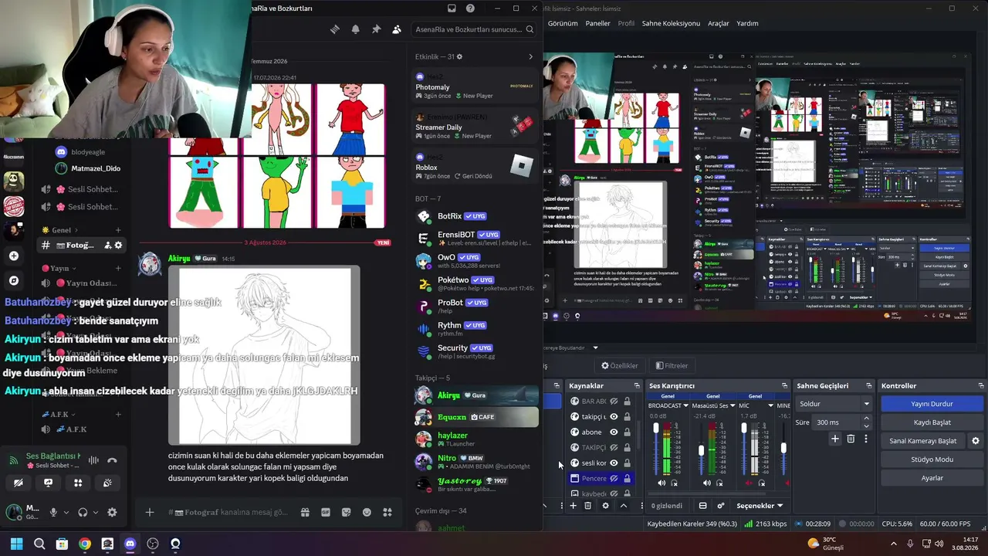Open the Araçlar menu in OBS

719,23
